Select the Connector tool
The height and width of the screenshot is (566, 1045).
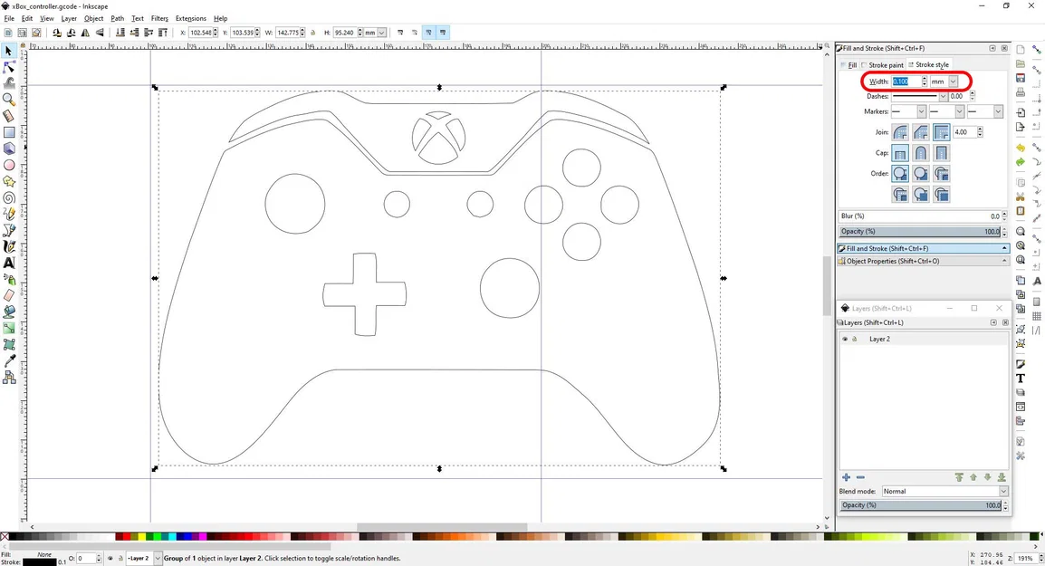pyautogui.click(x=9, y=377)
